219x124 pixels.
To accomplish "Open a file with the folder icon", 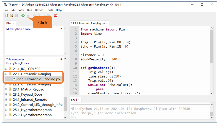I will point(11,16).
